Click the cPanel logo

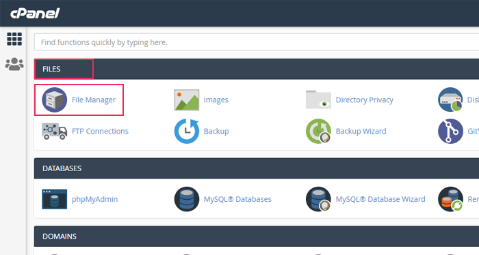(x=35, y=14)
